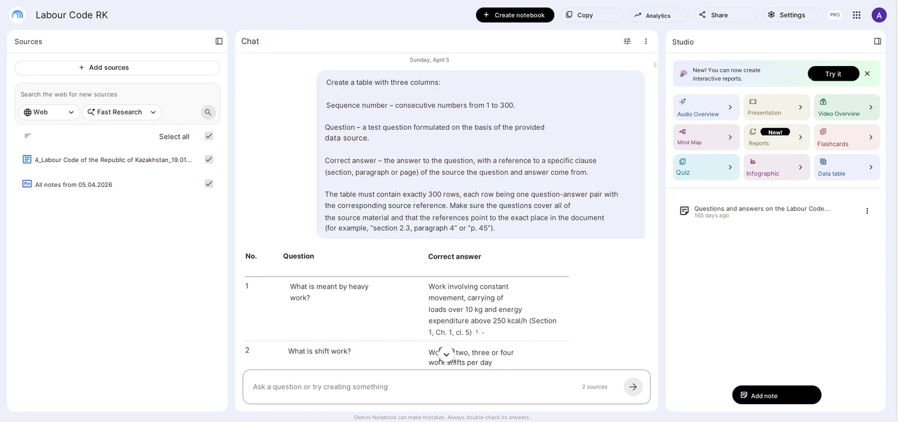Generate an Audio Overview
This screenshot has width=898, height=422.
[706, 107]
